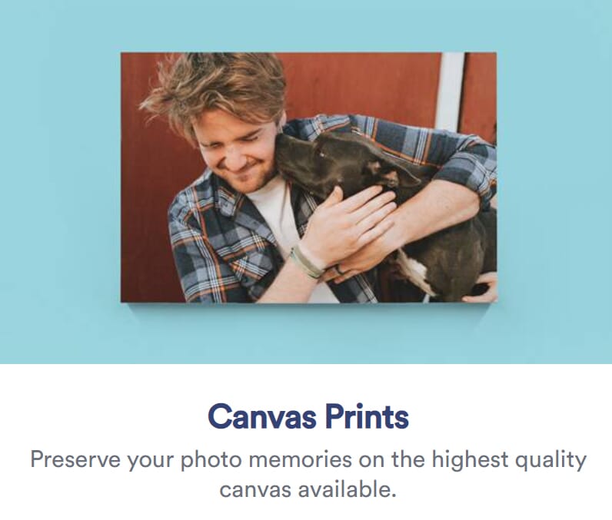Click the description text about photo memories
Screen dimensions: 612x520
(308, 474)
